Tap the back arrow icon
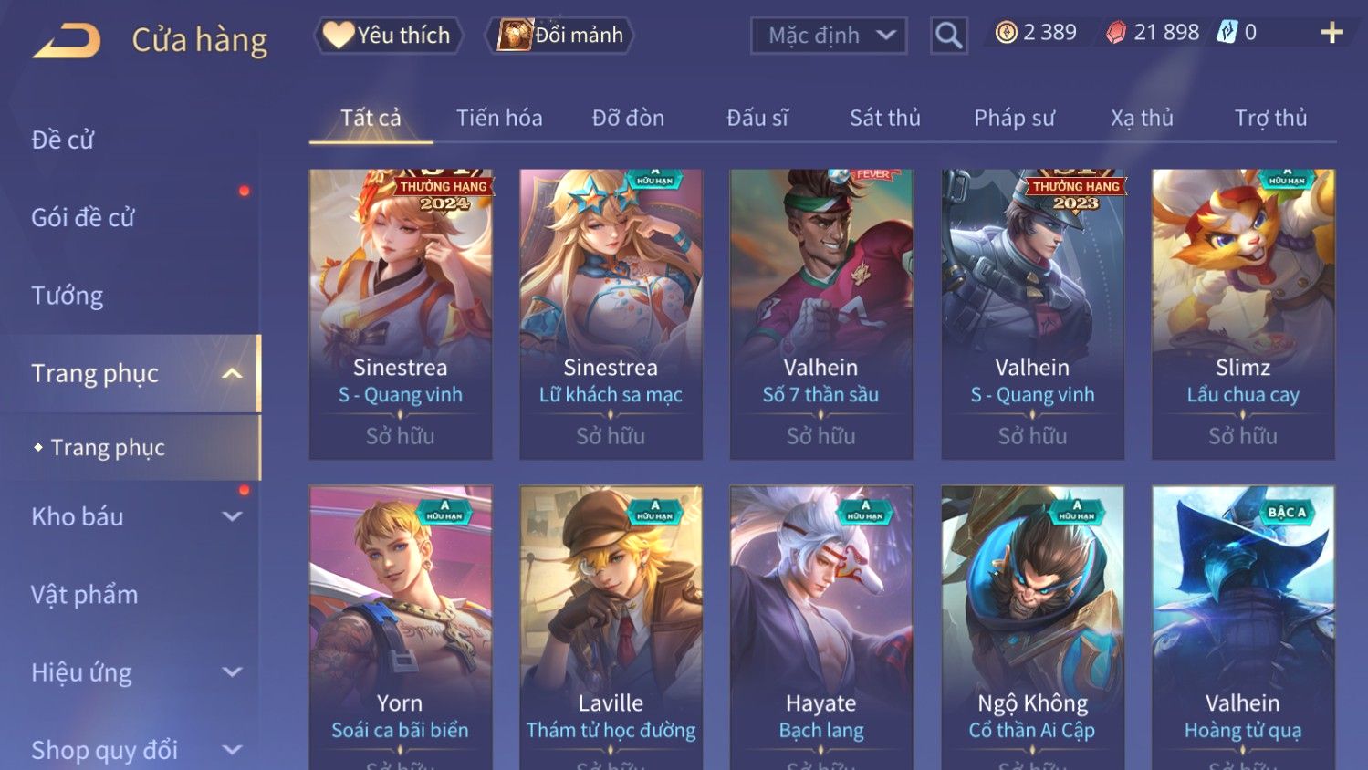Screen dimensions: 1368x770 coord(67,41)
